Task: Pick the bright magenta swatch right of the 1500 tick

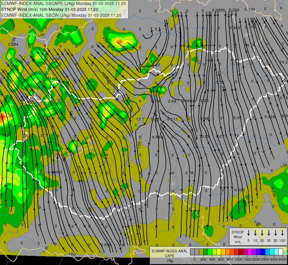Action: point(250,252)
